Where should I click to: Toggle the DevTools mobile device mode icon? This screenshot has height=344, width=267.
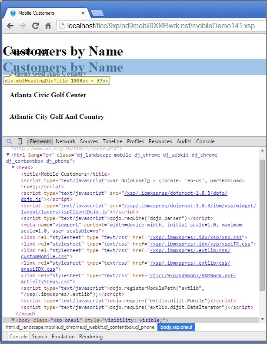pyautogui.click(x=20, y=141)
